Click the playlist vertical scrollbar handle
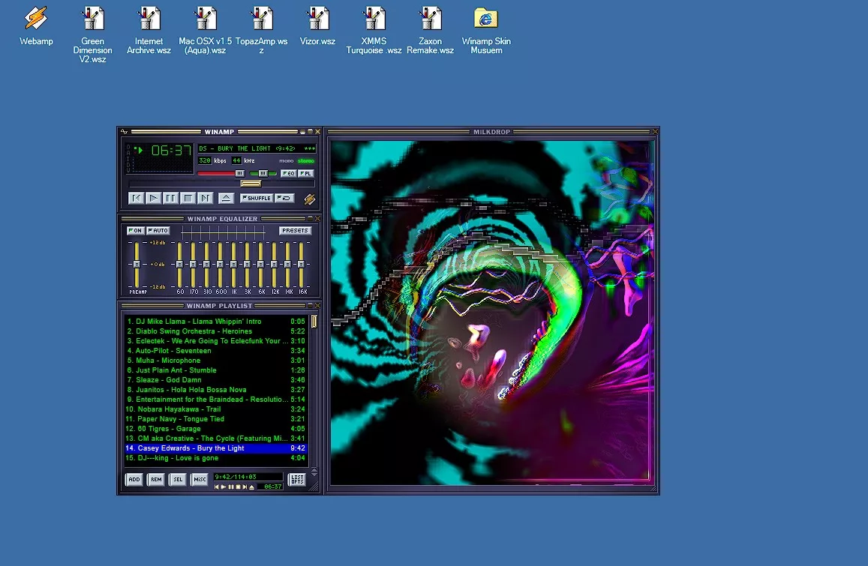The image size is (868, 566). click(x=314, y=322)
